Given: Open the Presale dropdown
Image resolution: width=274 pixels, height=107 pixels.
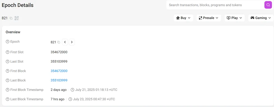Looking at the screenshot, I should tap(209, 18).
